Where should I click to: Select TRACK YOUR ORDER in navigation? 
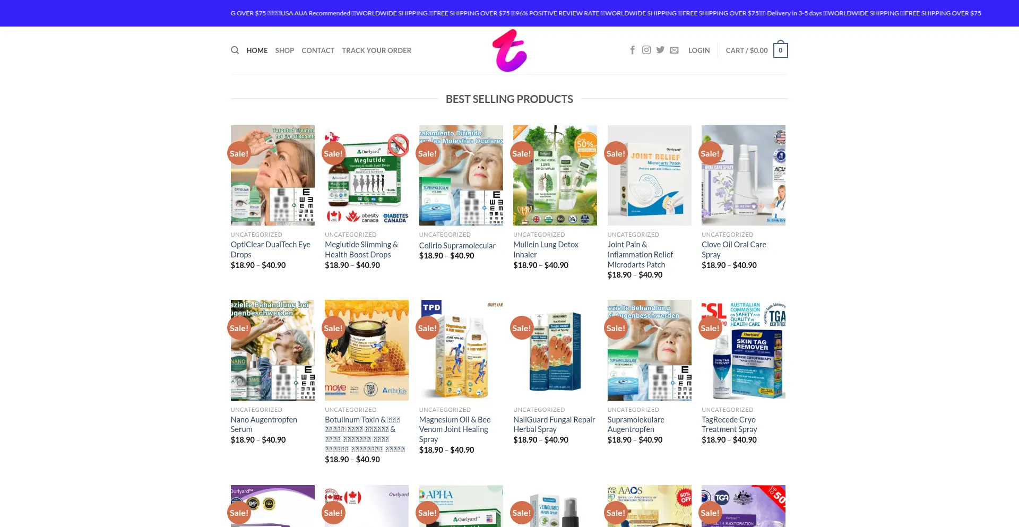pos(376,50)
